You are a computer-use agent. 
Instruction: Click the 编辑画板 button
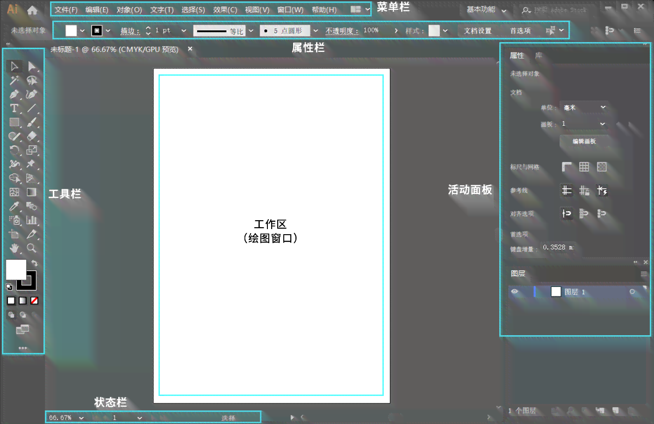point(584,141)
